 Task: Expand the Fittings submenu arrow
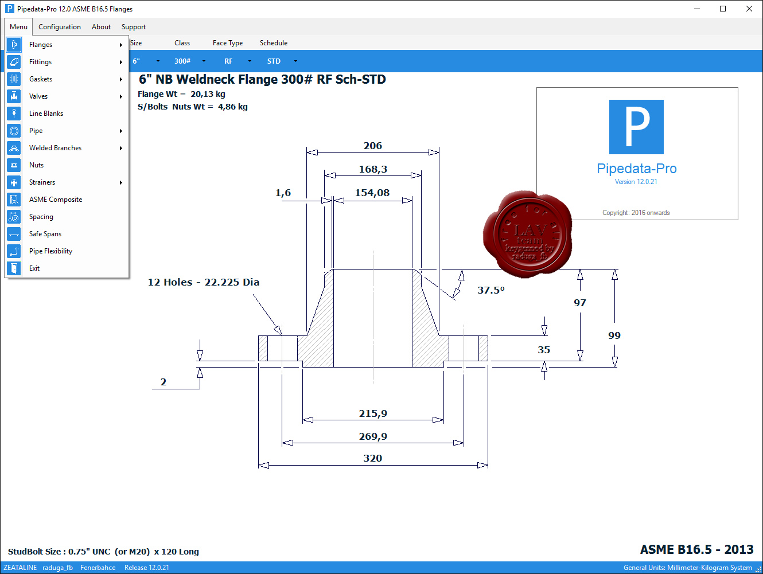pos(121,62)
